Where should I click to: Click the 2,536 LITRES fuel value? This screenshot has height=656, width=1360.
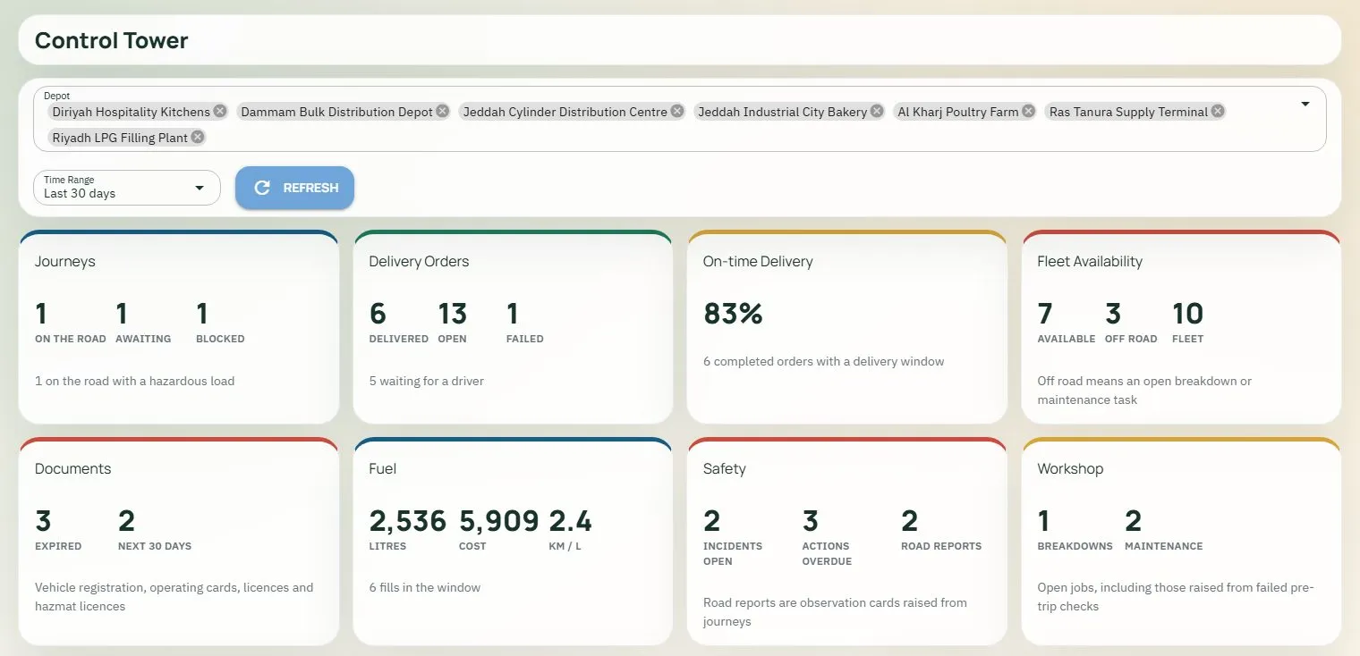pos(407,521)
